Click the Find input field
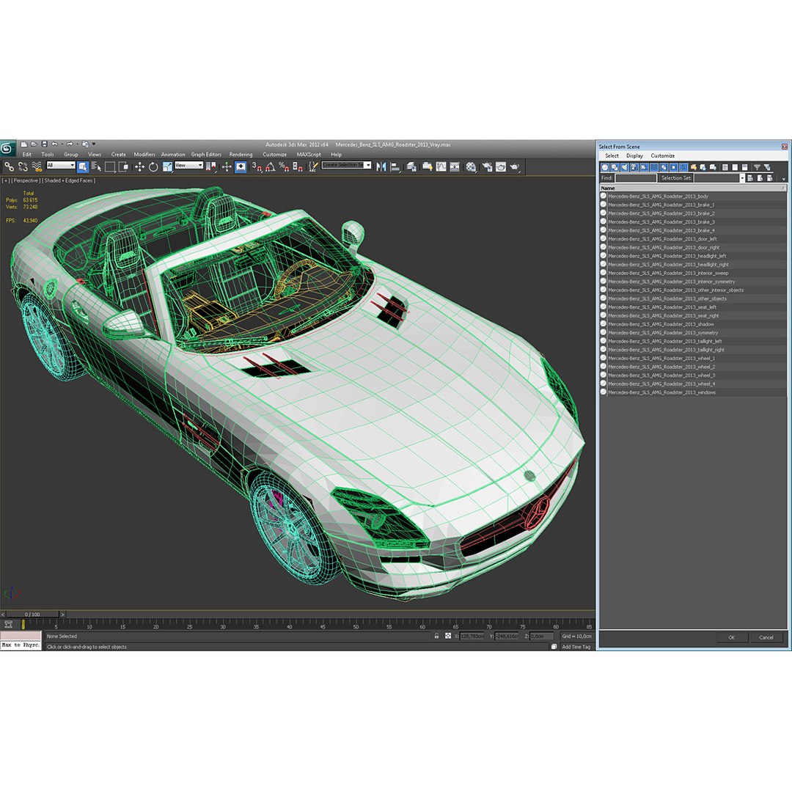The image size is (792, 792). pyautogui.click(x=636, y=178)
